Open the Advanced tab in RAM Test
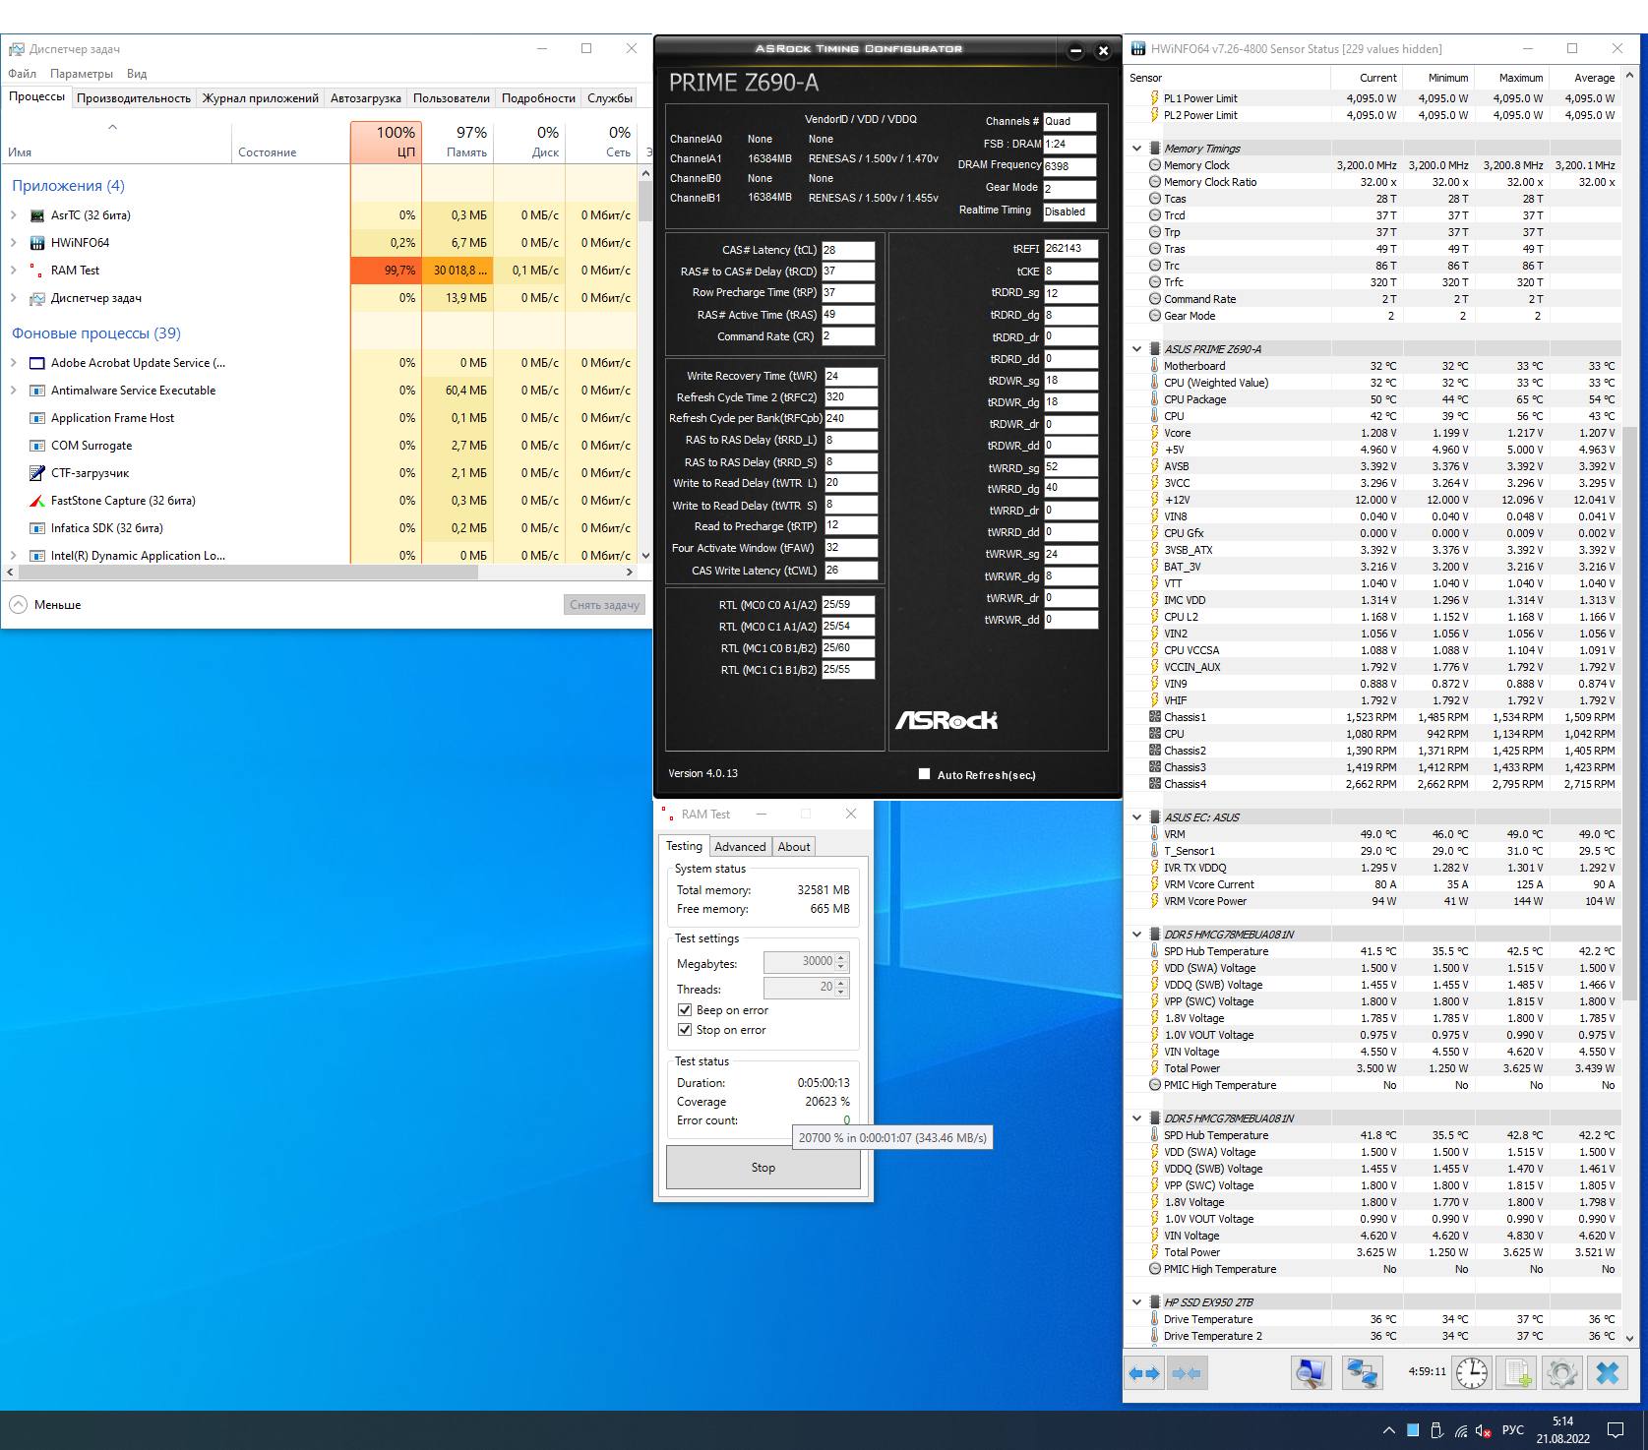Image resolution: width=1648 pixels, height=1450 pixels. click(x=740, y=847)
